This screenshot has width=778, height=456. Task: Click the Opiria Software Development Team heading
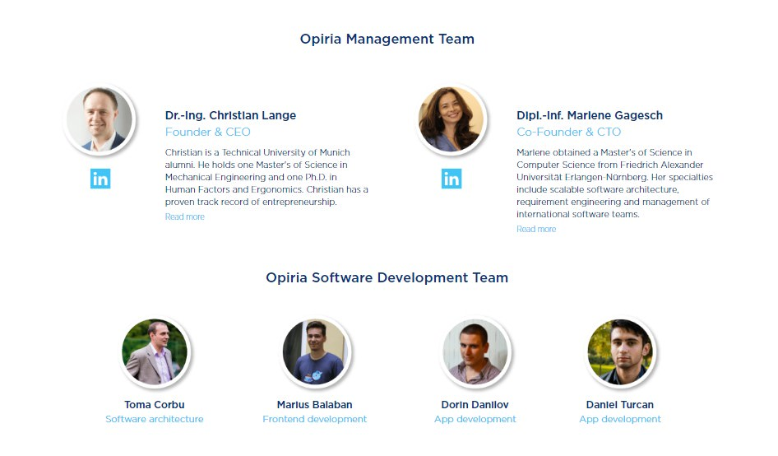pos(387,277)
